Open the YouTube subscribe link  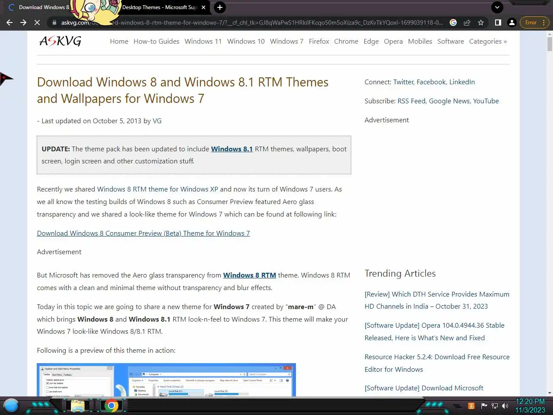point(486,101)
